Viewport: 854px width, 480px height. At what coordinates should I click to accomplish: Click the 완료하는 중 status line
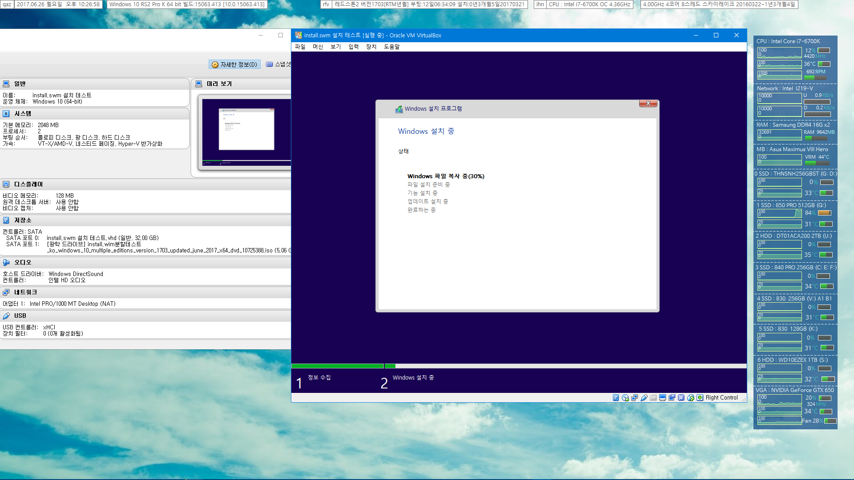coord(422,210)
